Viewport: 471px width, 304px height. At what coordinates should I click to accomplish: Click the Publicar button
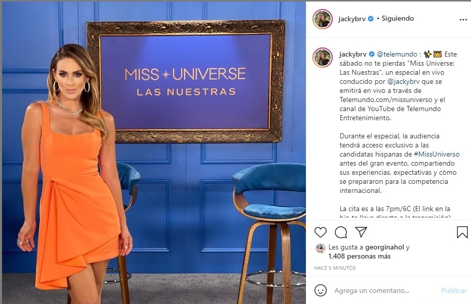tap(454, 290)
